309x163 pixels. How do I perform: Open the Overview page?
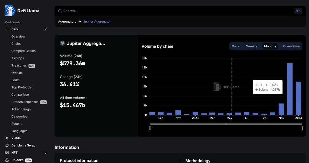pyautogui.click(x=18, y=36)
